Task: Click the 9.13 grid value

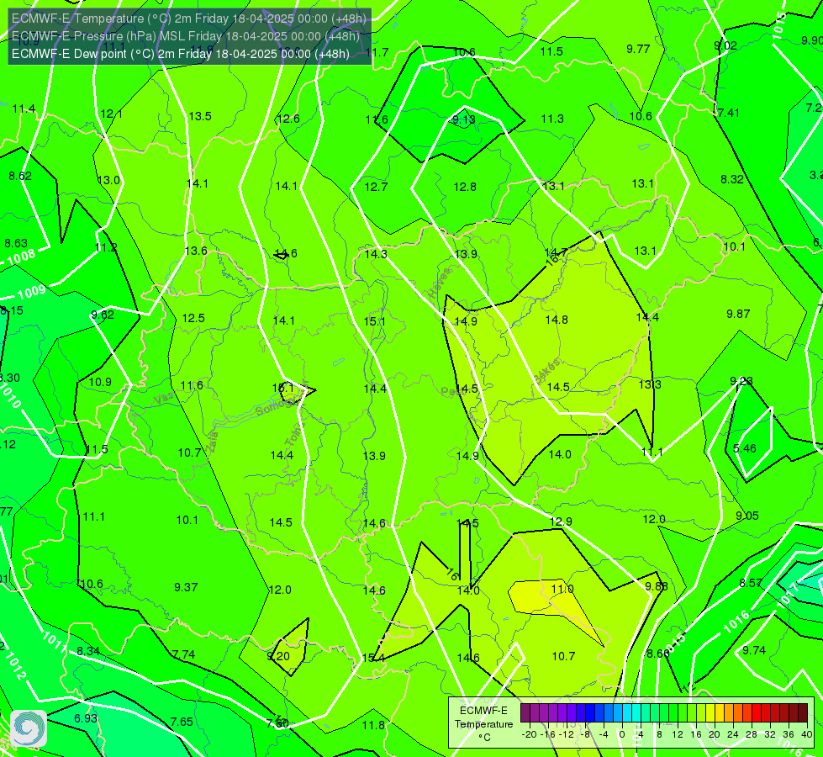Action: (463, 119)
